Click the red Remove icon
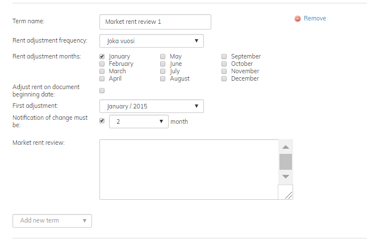 click(x=298, y=19)
